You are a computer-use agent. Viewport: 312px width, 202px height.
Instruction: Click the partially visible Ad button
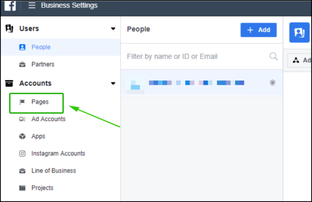(300, 60)
